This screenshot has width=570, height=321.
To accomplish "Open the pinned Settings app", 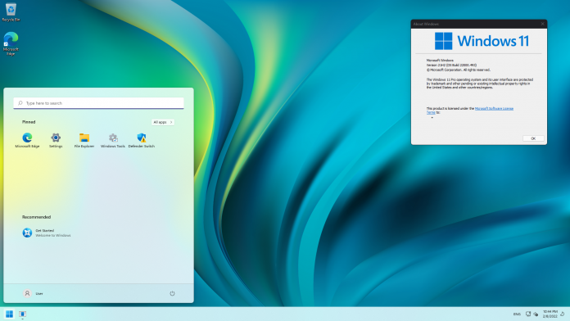I will point(56,140).
